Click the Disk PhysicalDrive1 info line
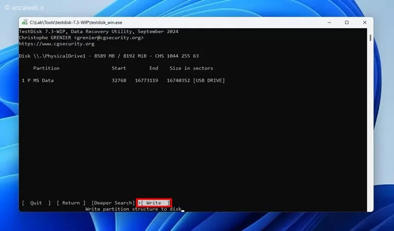The height and width of the screenshot is (231, 394). click(109, 56)
